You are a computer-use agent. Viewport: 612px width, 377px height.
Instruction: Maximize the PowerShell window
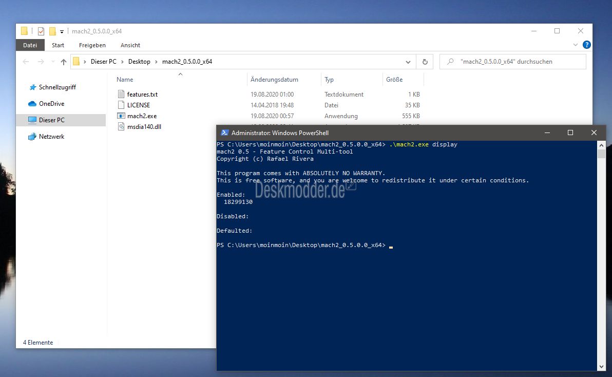pos(570,133)
